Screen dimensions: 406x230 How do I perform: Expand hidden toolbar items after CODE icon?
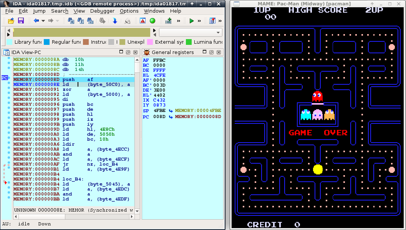(178, 21)
